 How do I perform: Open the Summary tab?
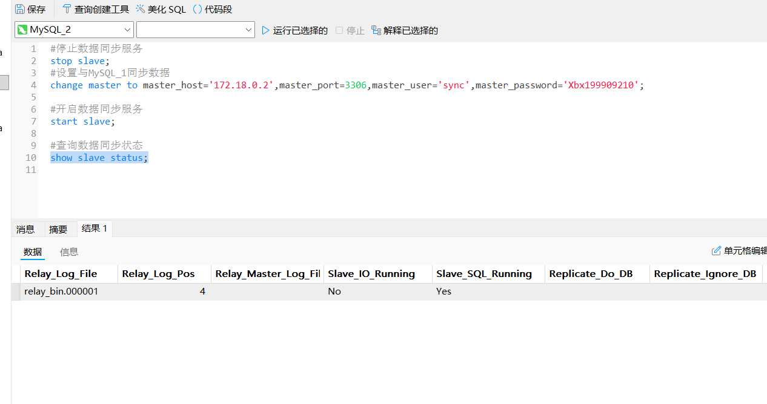pos(58,229)
